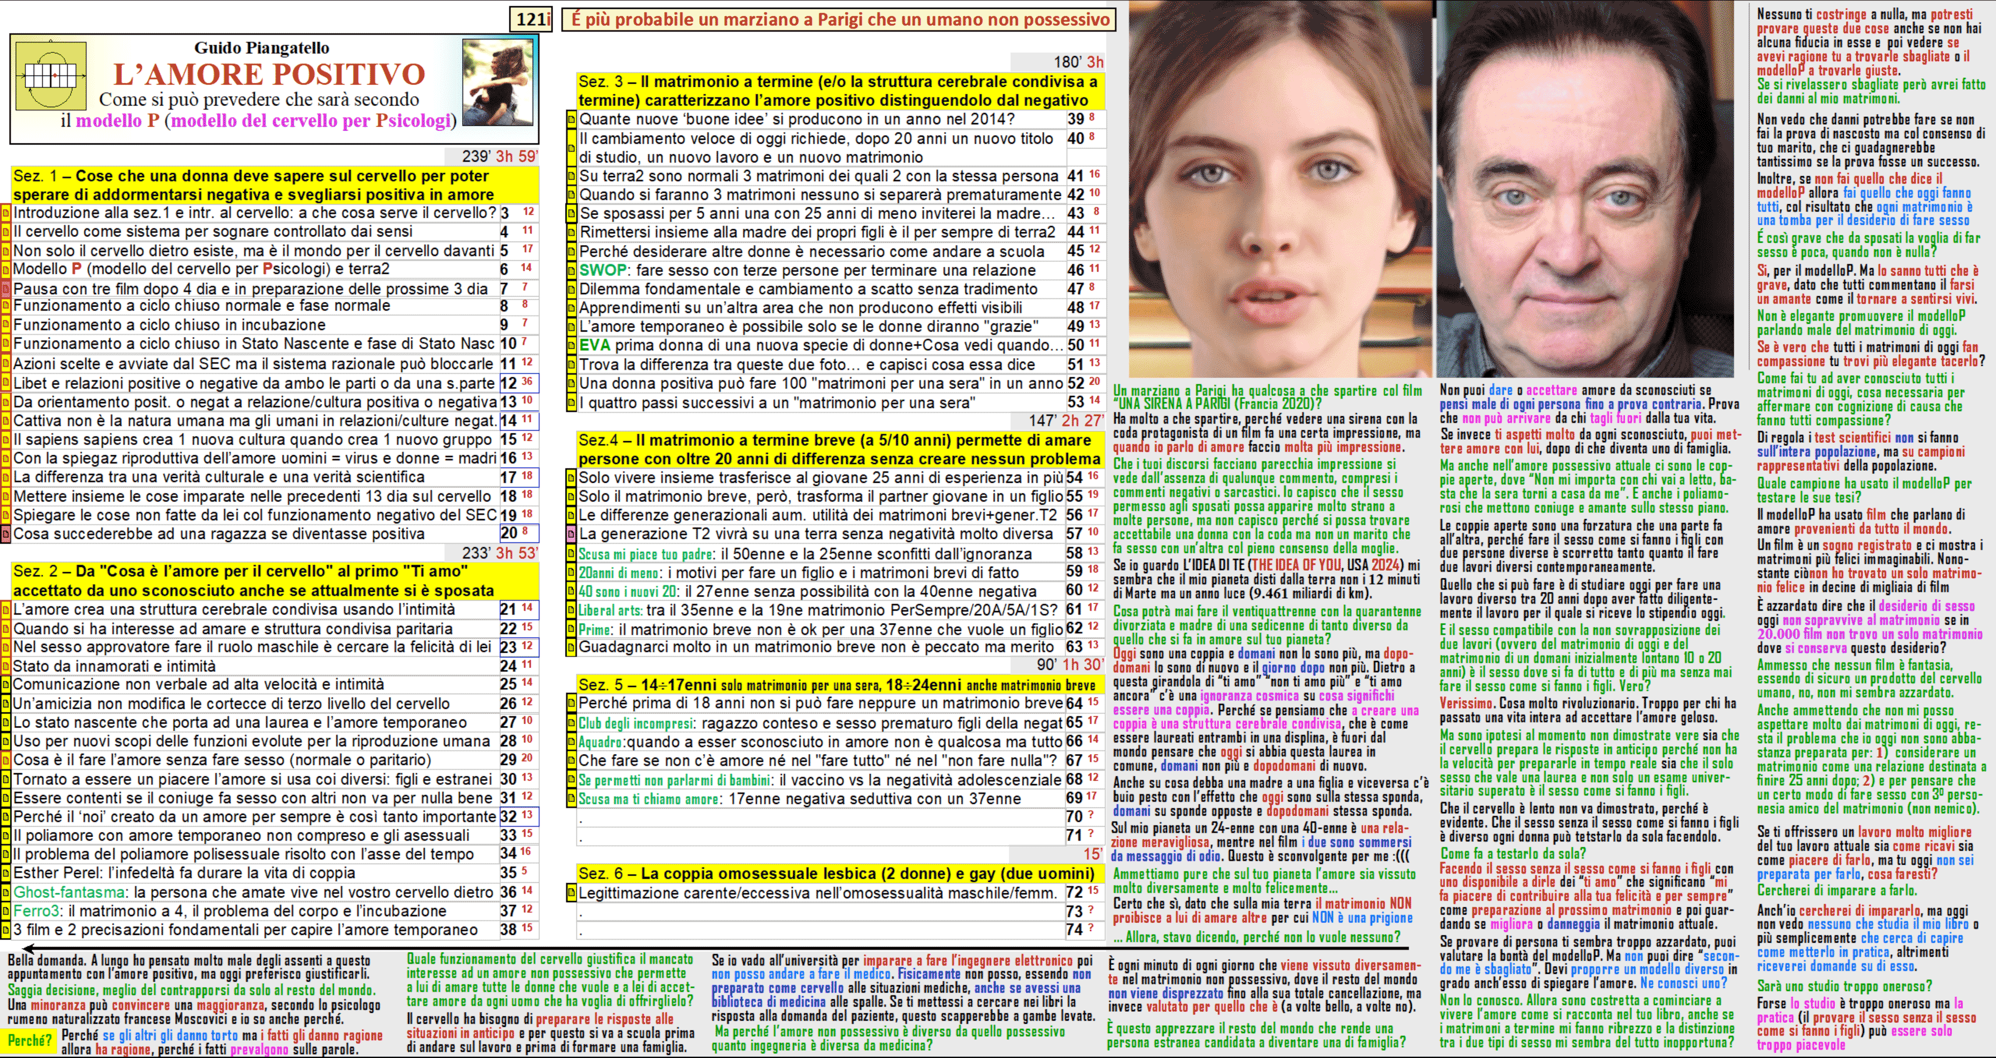Open document icon beside 'Introduzione alla sez.1'
1996x1058 pixels.
click(6, 212)
